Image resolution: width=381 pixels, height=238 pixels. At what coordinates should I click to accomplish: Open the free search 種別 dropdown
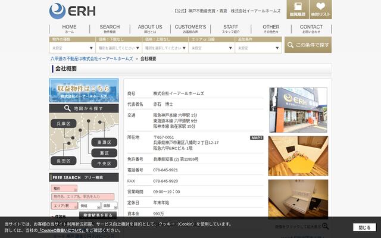[64, 189]
